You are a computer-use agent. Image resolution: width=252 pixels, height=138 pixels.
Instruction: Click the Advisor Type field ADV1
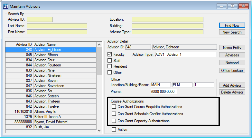point(186,54)
